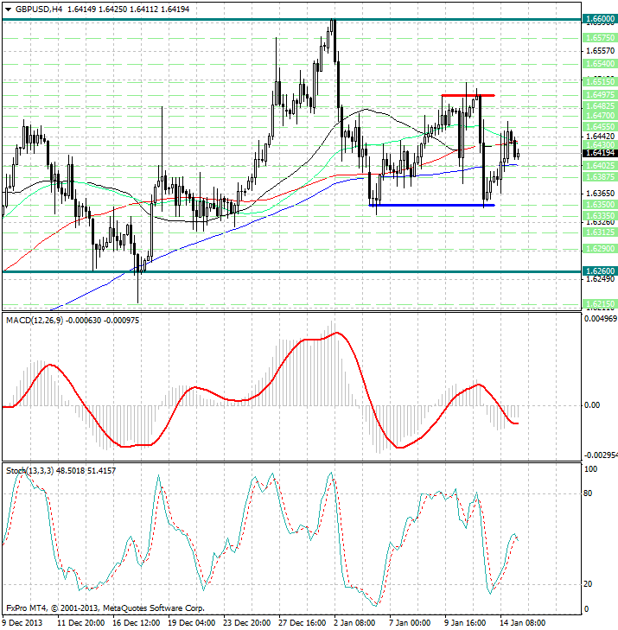
Task: Click the Stochastic 100 level label
Action: coord(590,469)
